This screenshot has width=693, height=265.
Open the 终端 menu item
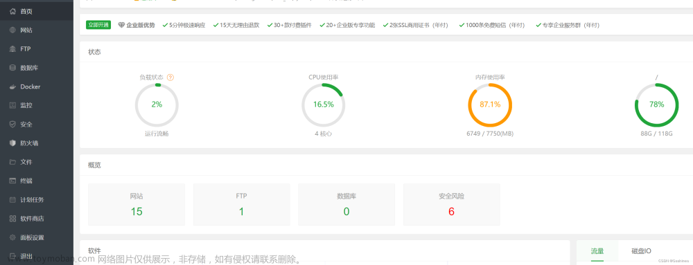37,181
